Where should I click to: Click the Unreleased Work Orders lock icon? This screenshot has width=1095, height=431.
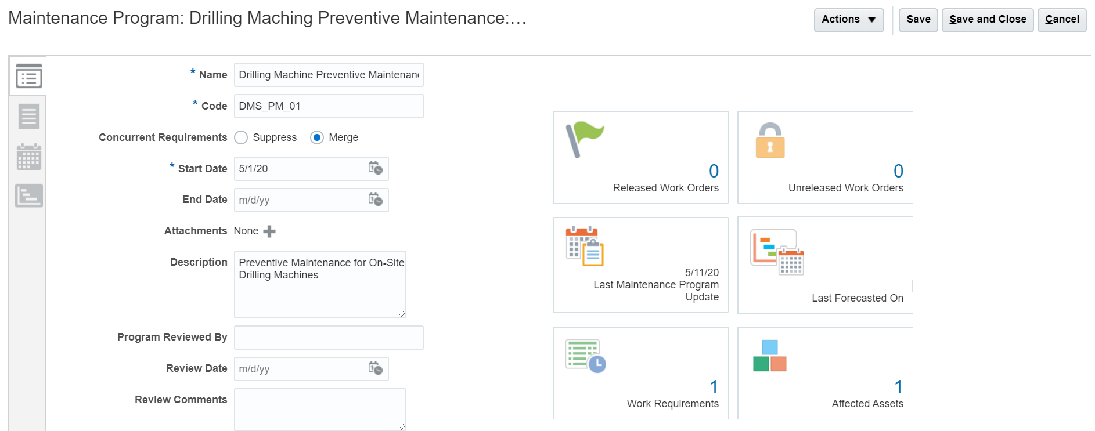(x=770, y=140)
